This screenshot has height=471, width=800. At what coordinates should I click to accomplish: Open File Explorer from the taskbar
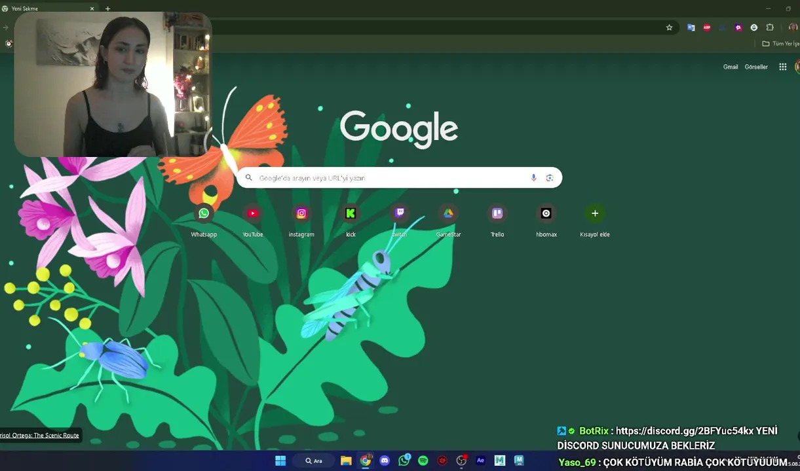(x=346, y=461)
